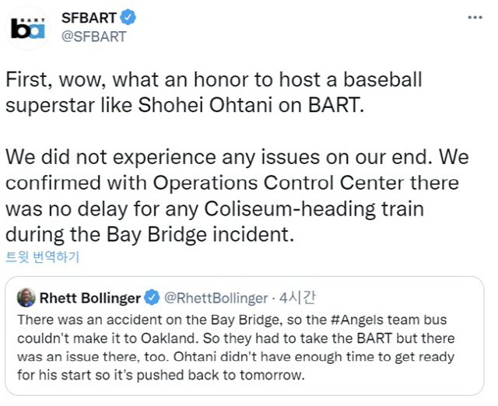Click the 4시간 timestamp on quoted tweet
This screenshot has height=406, width=498.
click(x=300, y=298)
